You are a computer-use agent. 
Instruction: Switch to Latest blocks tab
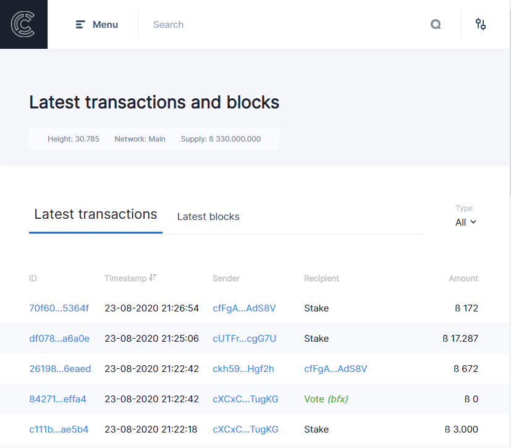point(208,217)
